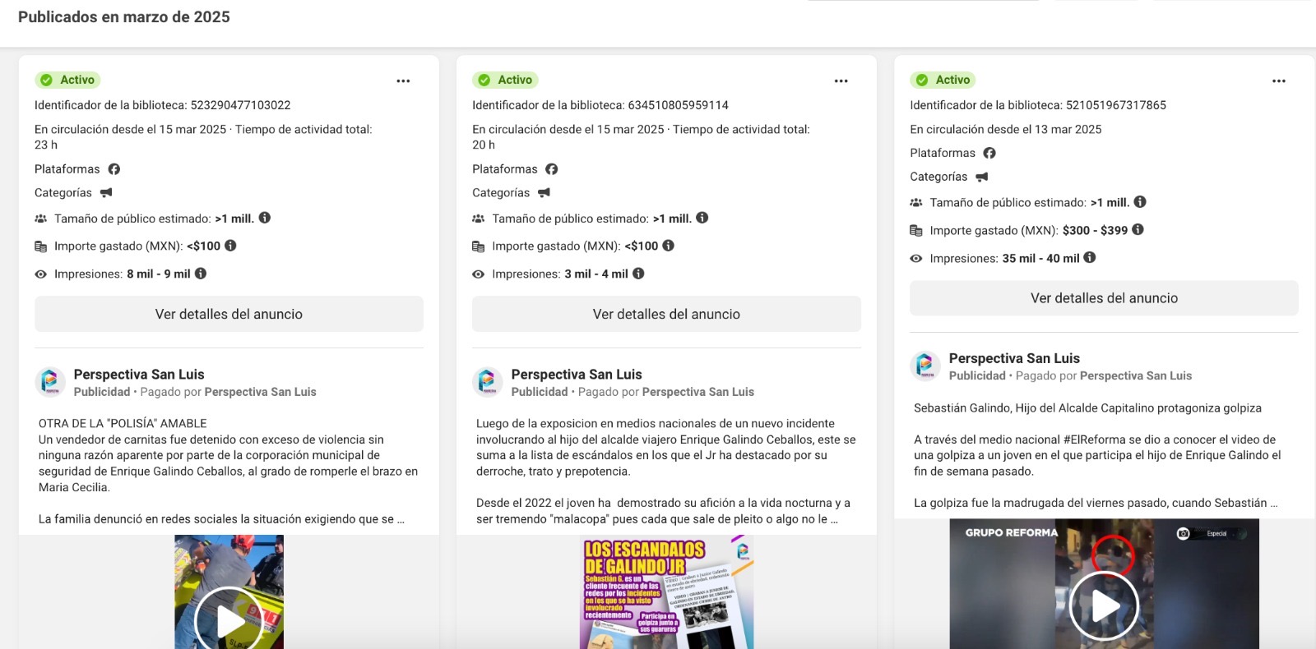Viewport: 1316px width, 649px height.
Task: Click Ver detalles del anuncio for ad 523290477103022
Action: [x=229, y=314]
